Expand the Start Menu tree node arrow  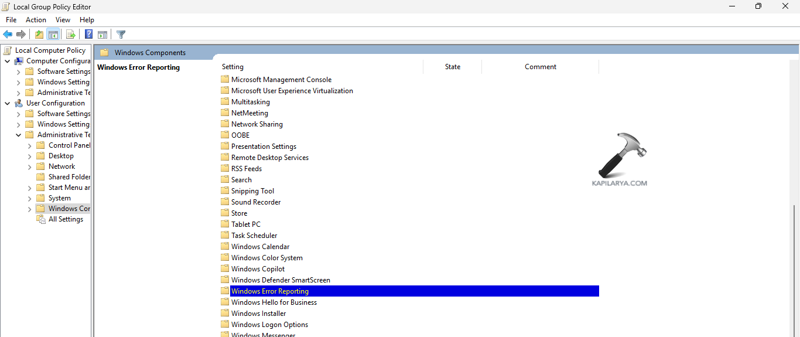30,188
